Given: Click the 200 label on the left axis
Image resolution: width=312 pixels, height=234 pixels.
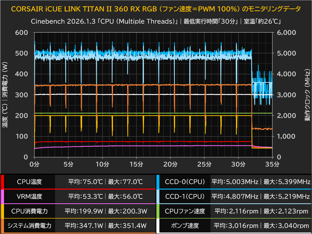Looking at the screenshot, I should [x=21, y=115].
